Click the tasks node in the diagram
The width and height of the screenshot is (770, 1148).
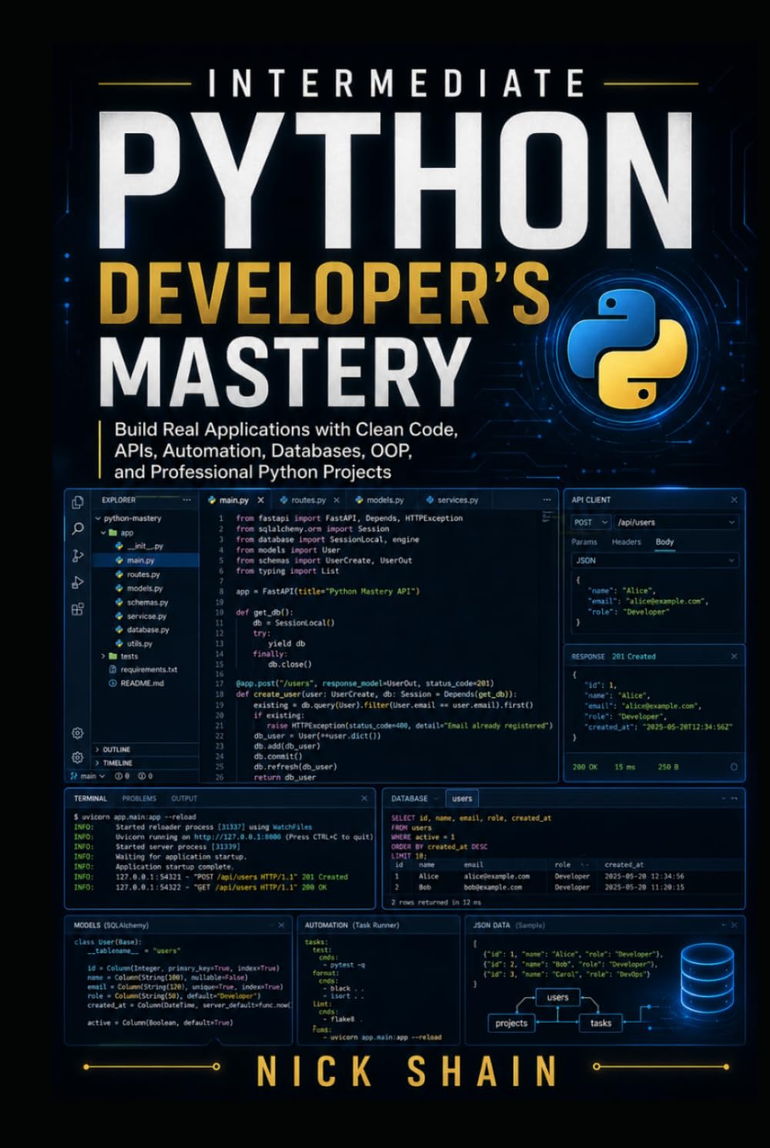601,1022
